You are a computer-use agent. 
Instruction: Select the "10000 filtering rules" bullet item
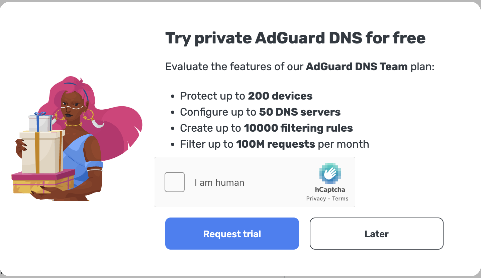(x=298, y=128)
